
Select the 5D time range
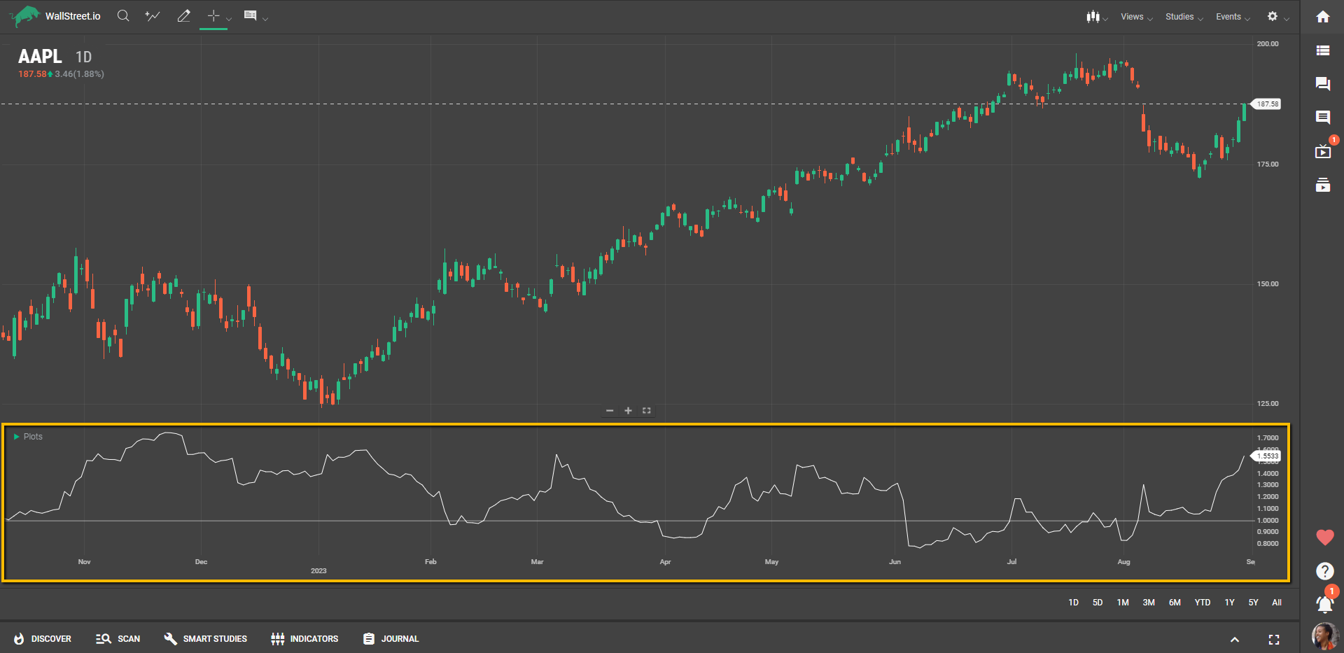1098,603
